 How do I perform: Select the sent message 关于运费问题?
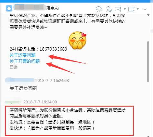tap(23, 88)
